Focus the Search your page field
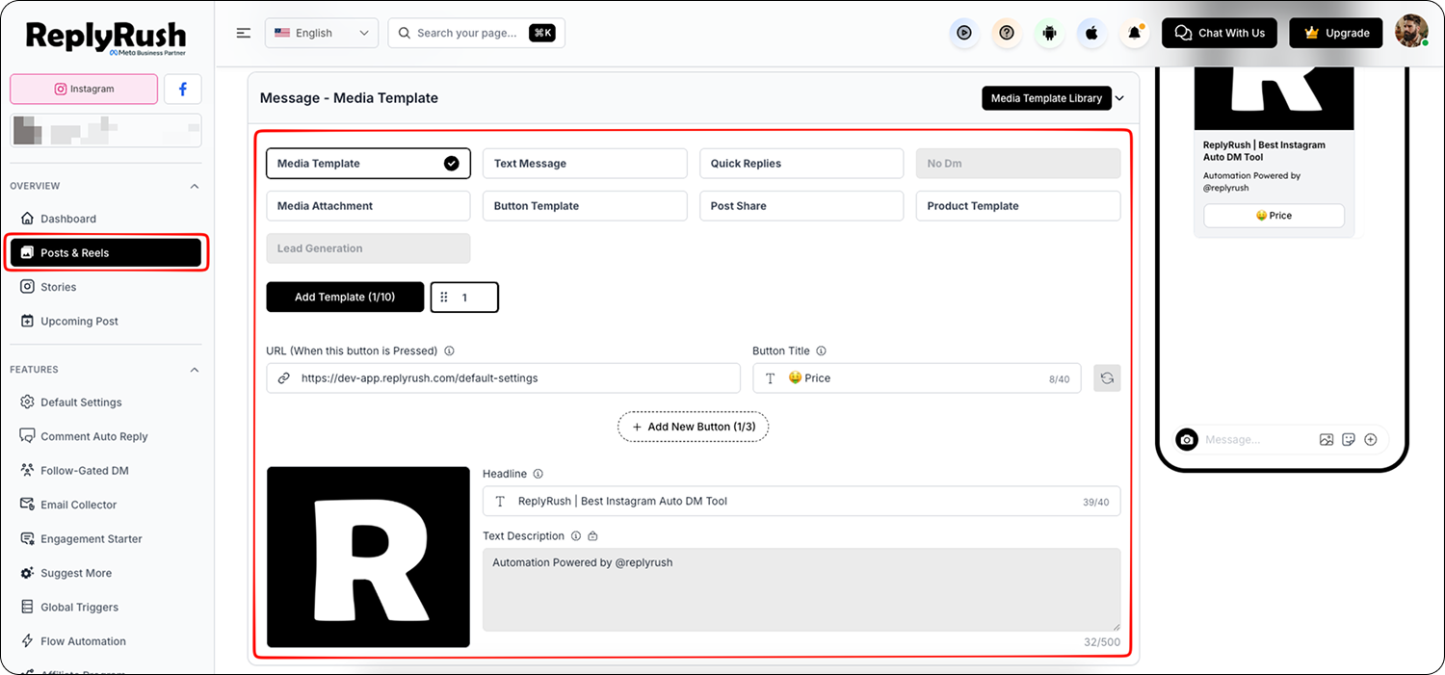1445x675 pixels. [x=476, y=33]
